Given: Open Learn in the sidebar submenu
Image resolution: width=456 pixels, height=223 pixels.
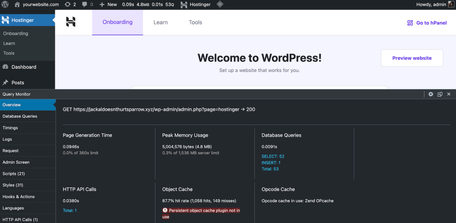Looking at the screenshot, I should tap(9, 43).
